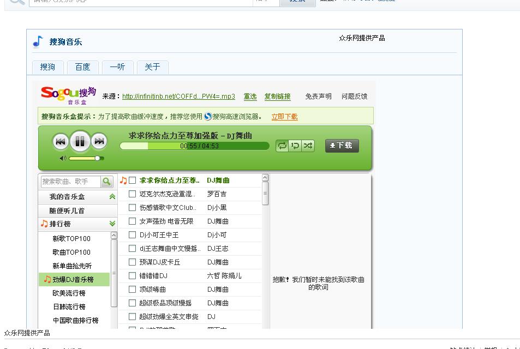Turn on shuffle playback mode
This screenshot has width=520, height=349.
click(x=308, y=146)
